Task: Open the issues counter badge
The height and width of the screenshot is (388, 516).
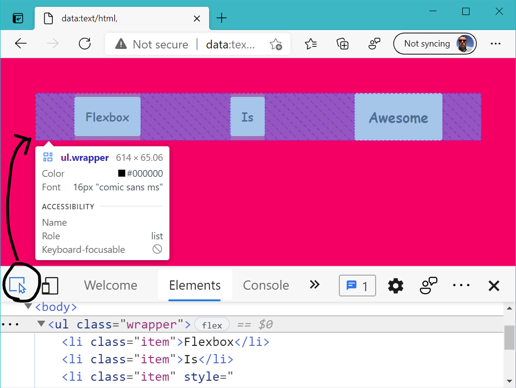Action: [x=357, y=286]
